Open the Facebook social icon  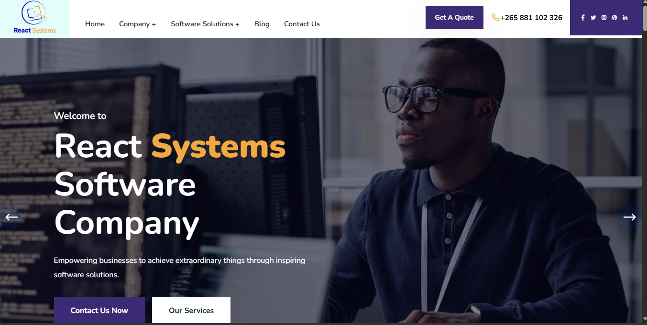coord(583,18)
